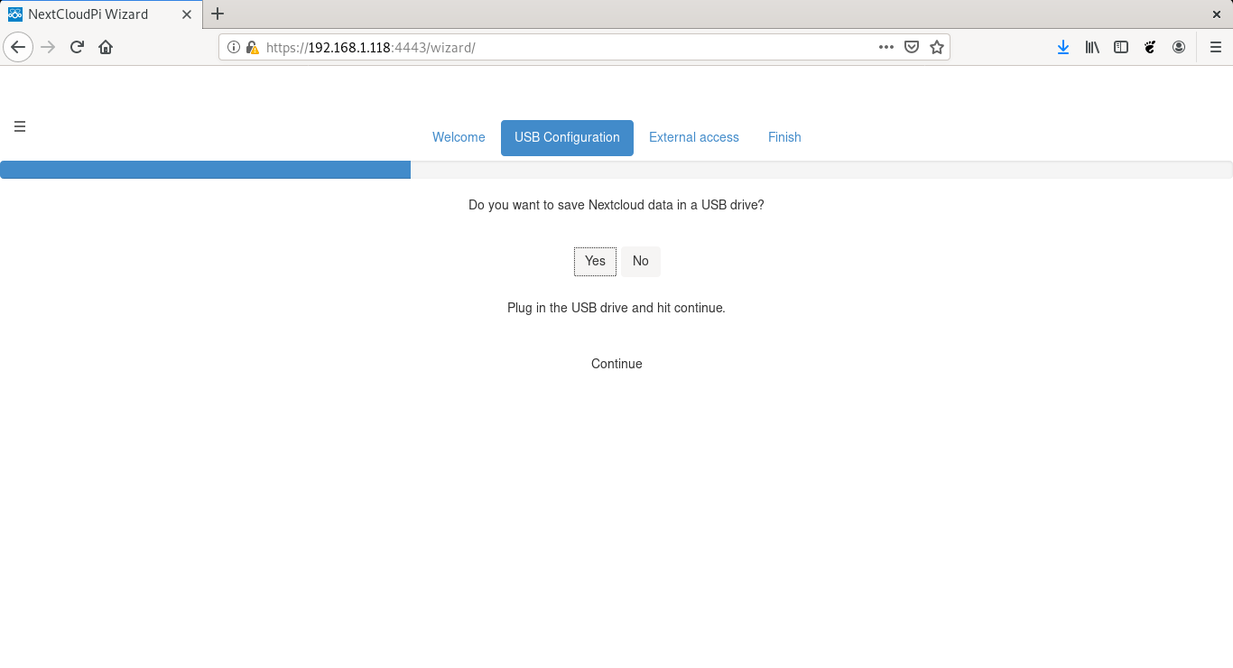
Task: Open the library bookshelf icon
Action: (1092, 47)
